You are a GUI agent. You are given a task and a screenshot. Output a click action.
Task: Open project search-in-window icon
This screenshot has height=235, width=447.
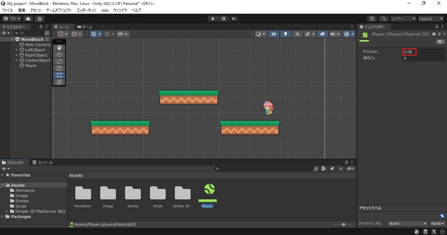click(316, 169)
